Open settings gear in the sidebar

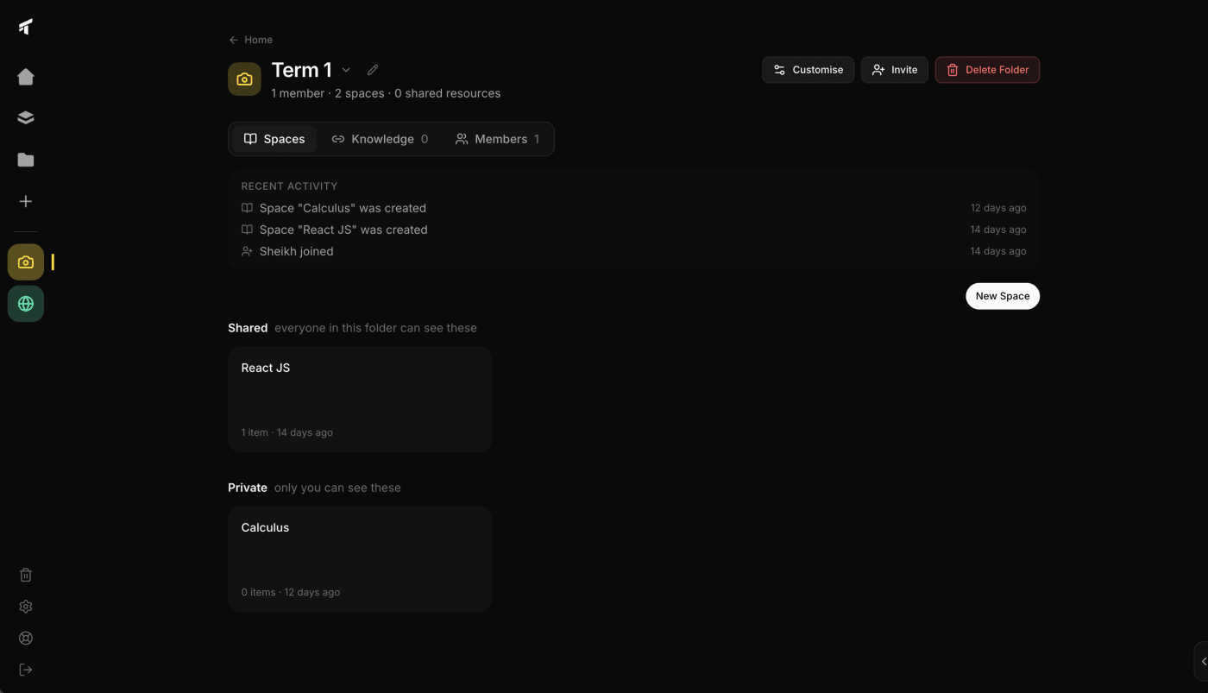point(26,607)
